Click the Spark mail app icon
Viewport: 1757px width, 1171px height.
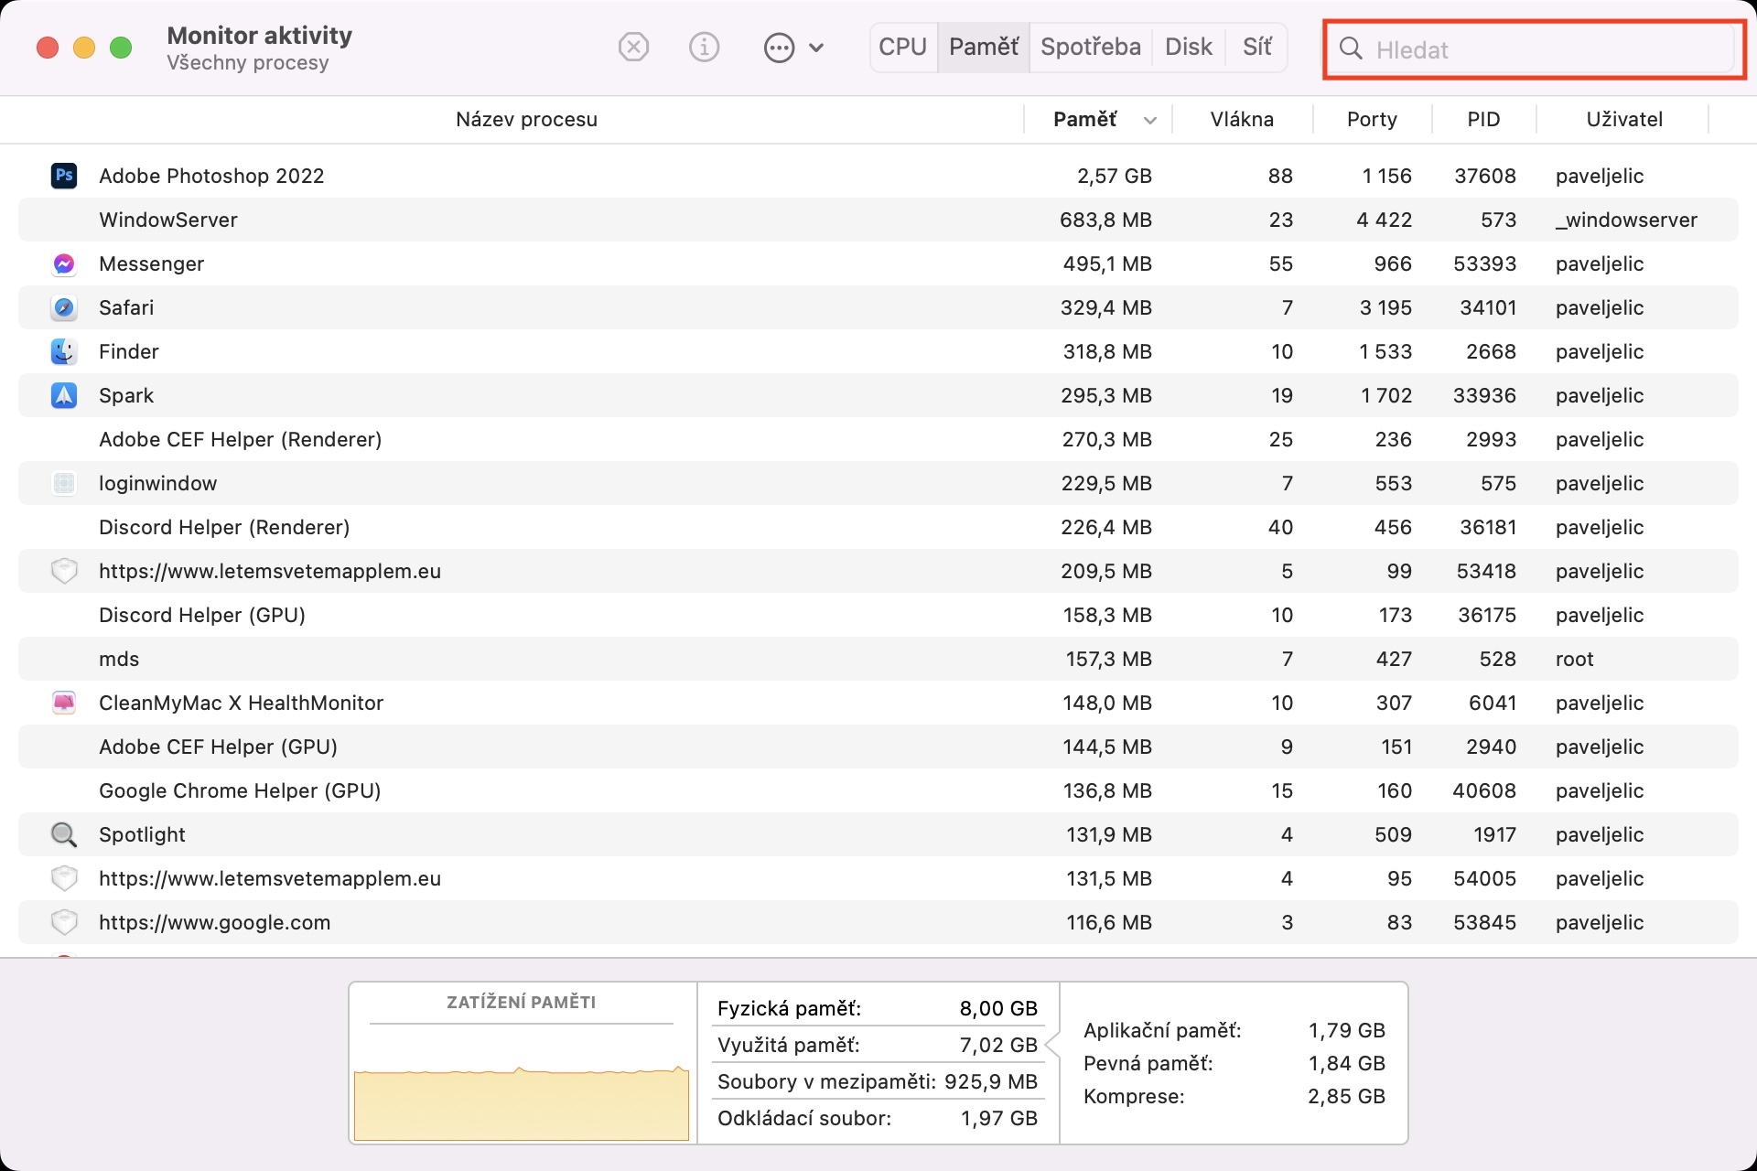click(63, 395)
